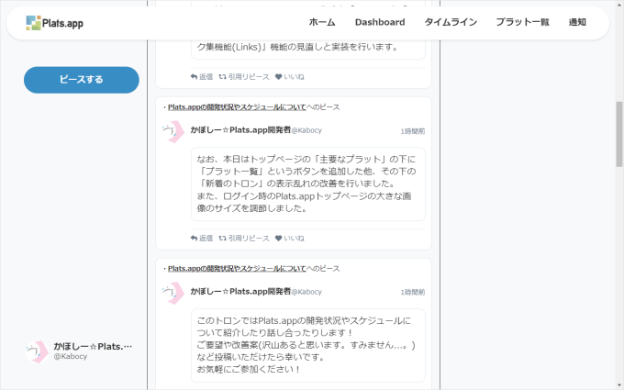Viewport: 624px width, 390px height.
Task: Open プラット一覧 from the navigation bar
Action: tap(522, 22)
